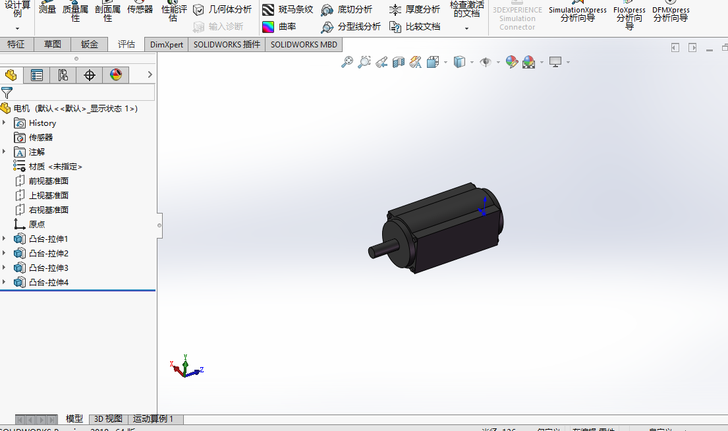Open View Orientation dropdown arrow
The height and width of the screenshot is (431, 728).
coord(446,62)
